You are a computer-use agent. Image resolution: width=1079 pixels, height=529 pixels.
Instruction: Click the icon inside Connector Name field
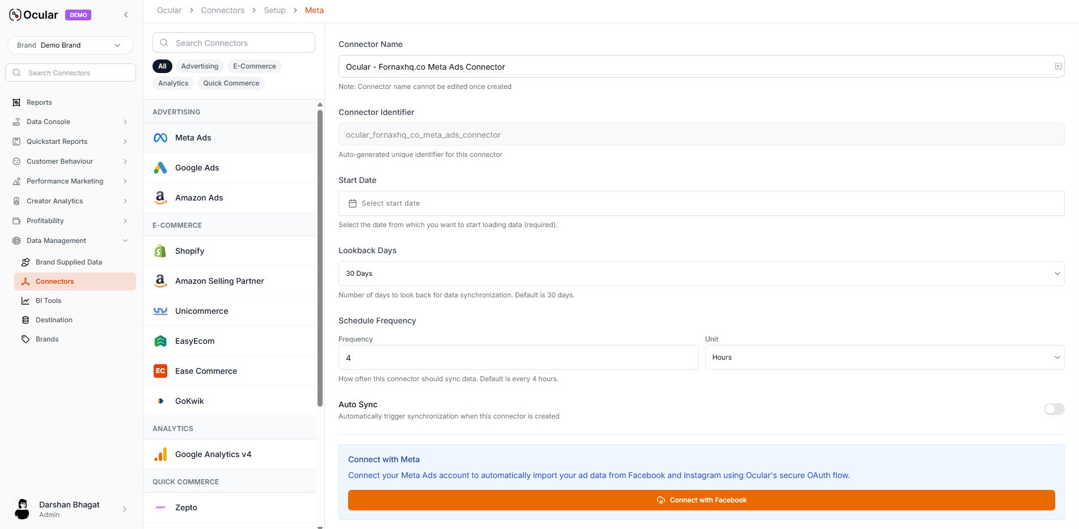(x=1058, y=66)
